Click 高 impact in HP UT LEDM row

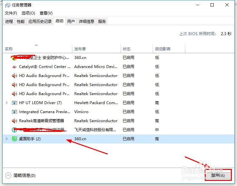click(x=157, y=103)
